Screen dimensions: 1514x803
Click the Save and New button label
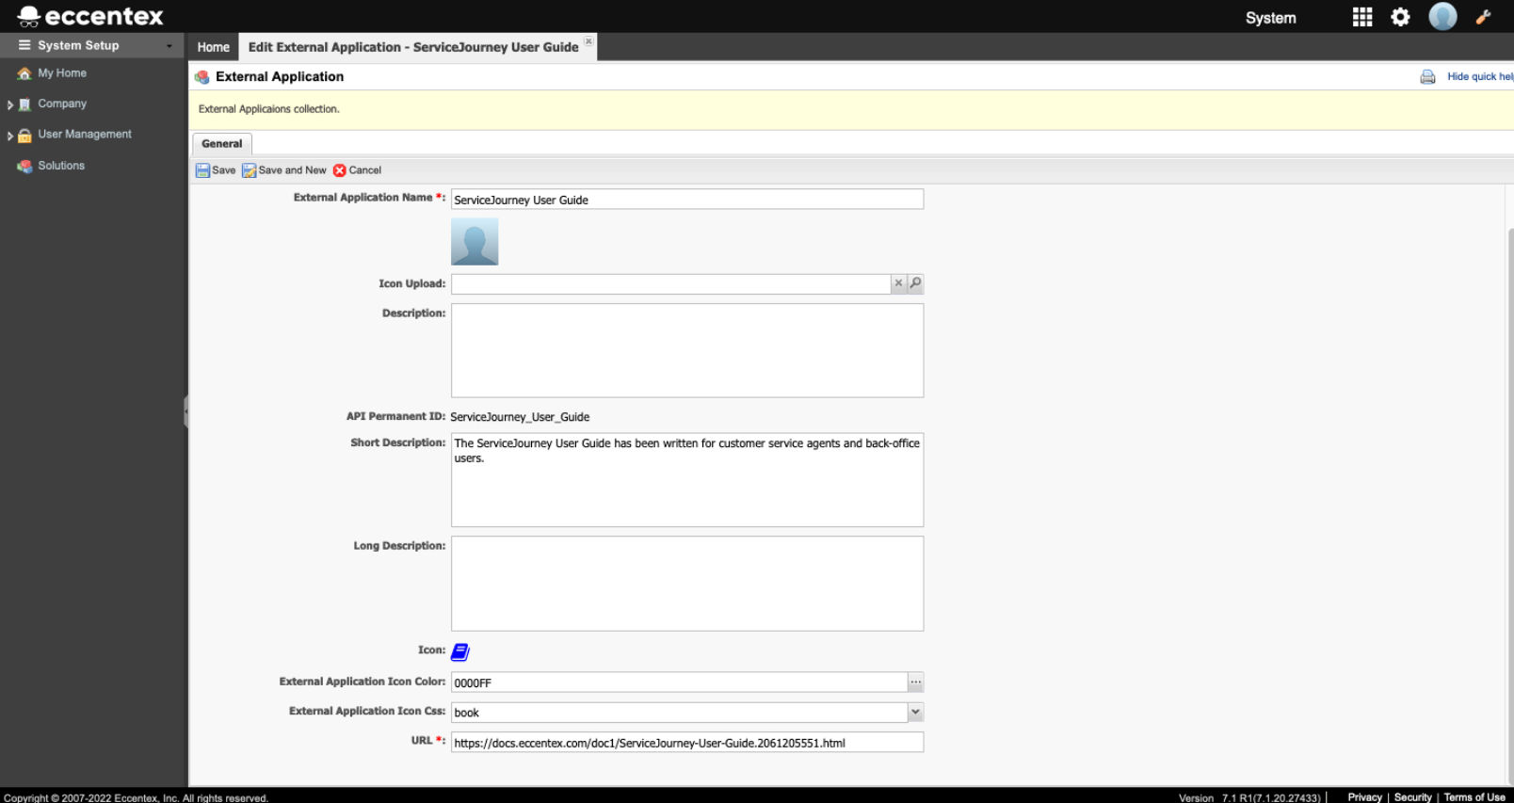coord(293,170)
